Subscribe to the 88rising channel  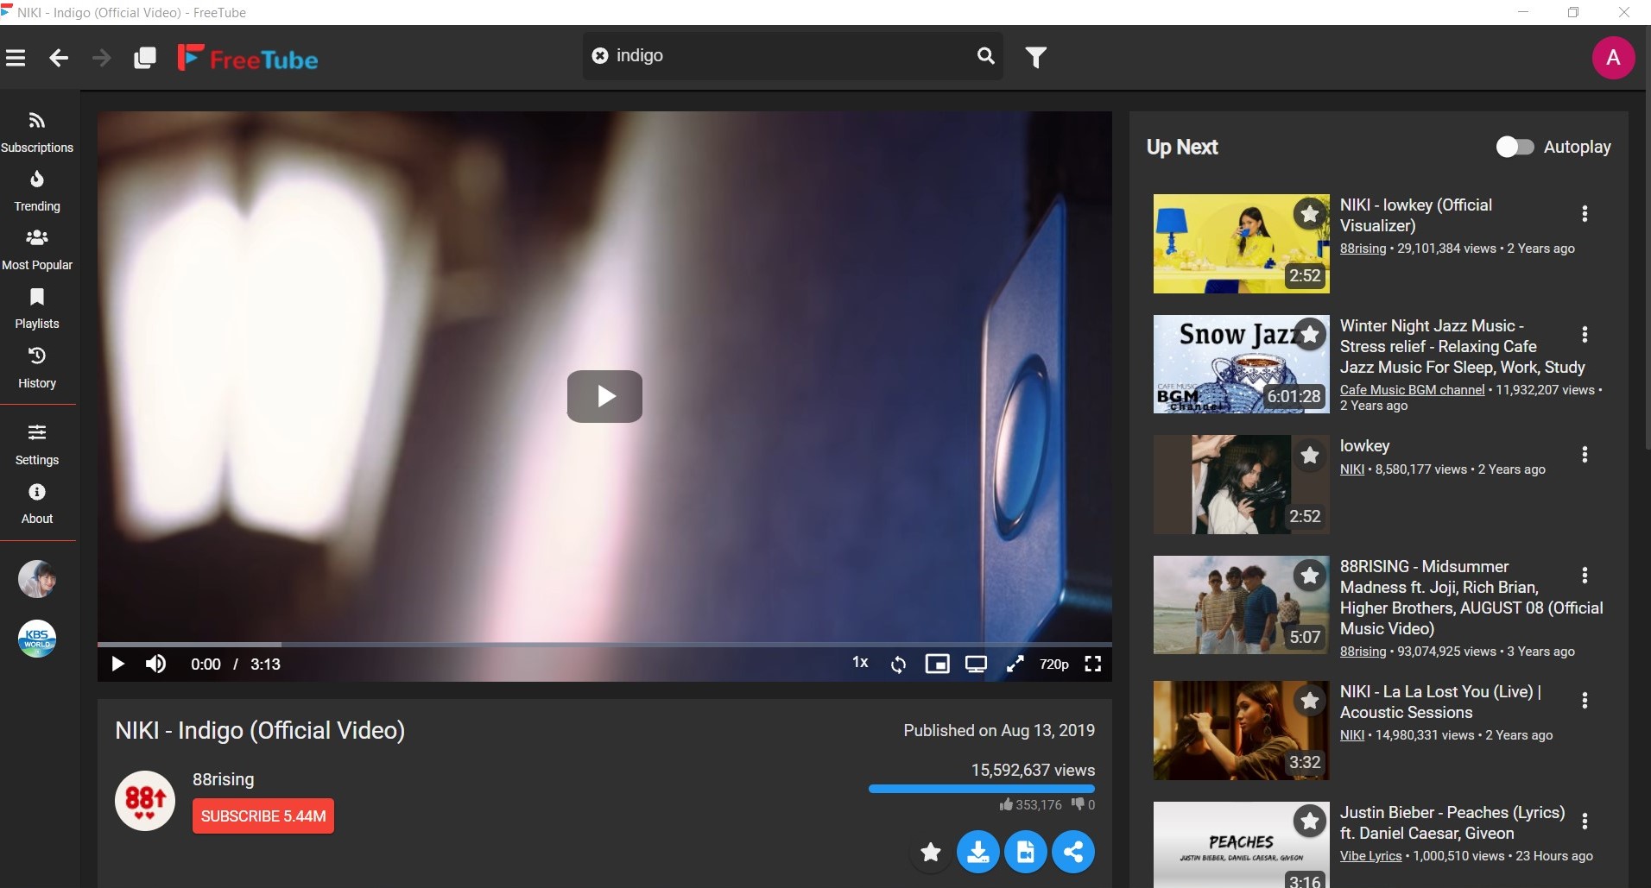tap(263, 815)
